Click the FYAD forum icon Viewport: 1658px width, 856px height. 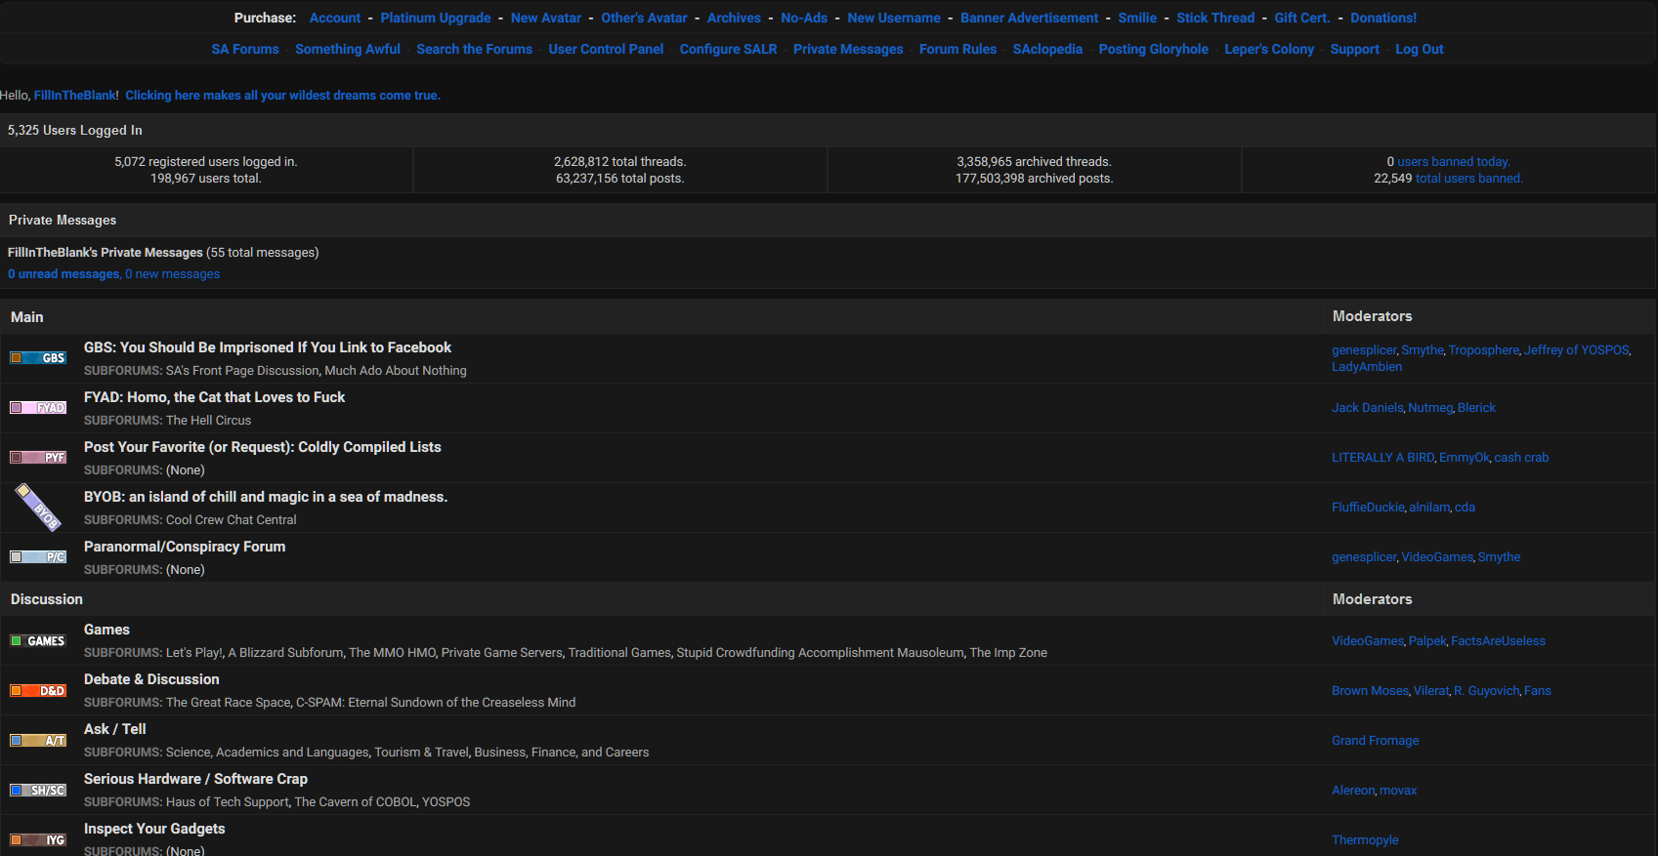[38, 408]
